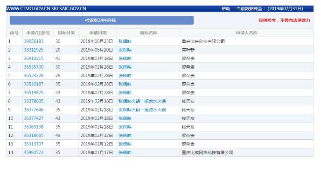Click the 检索到14件商标 result banner

[x=102, y=20]
